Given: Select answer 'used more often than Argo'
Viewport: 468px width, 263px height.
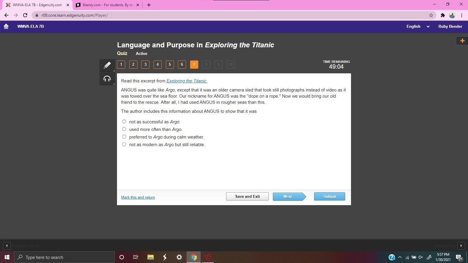Looking at the screenshot, I should (x=124, y=129).
